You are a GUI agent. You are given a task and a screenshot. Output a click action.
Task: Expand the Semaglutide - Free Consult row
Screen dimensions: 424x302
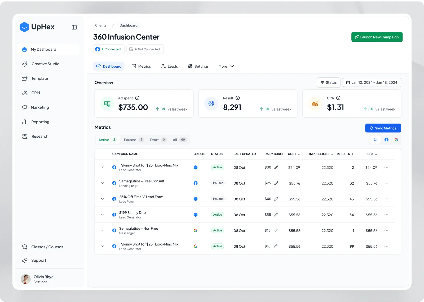(x=102, y=183)
